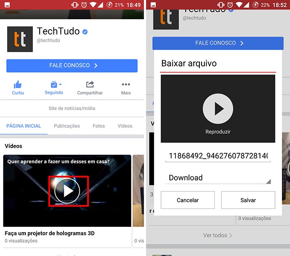Image resolution: width=290 pixels, height=256 pixels.
Task: Click the Reproduzir play button in dialog
Action: [218, 109]
